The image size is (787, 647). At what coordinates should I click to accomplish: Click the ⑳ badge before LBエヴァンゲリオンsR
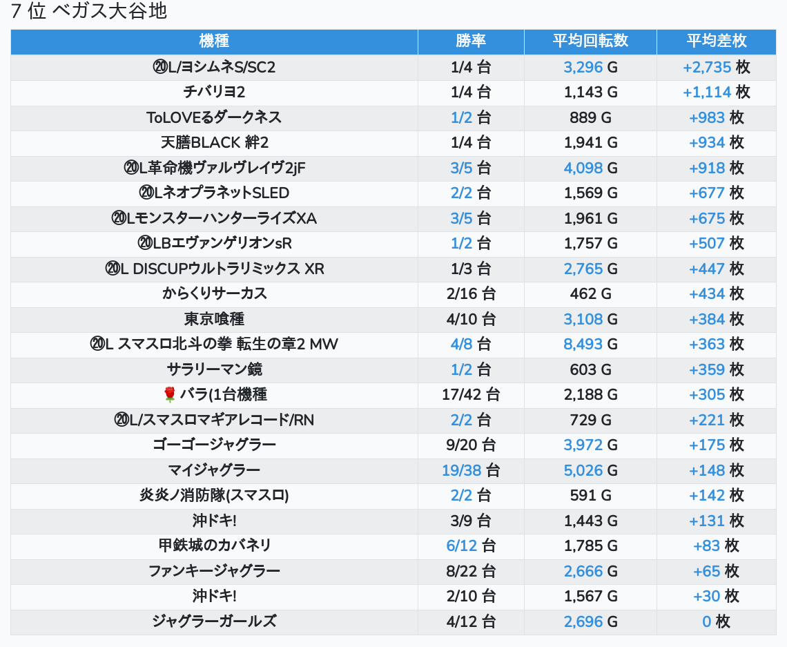[x=144, y=243]
